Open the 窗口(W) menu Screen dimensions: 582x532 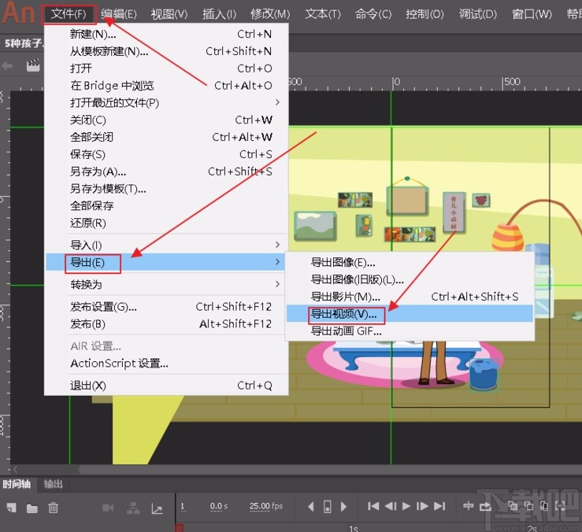[532, 14]
